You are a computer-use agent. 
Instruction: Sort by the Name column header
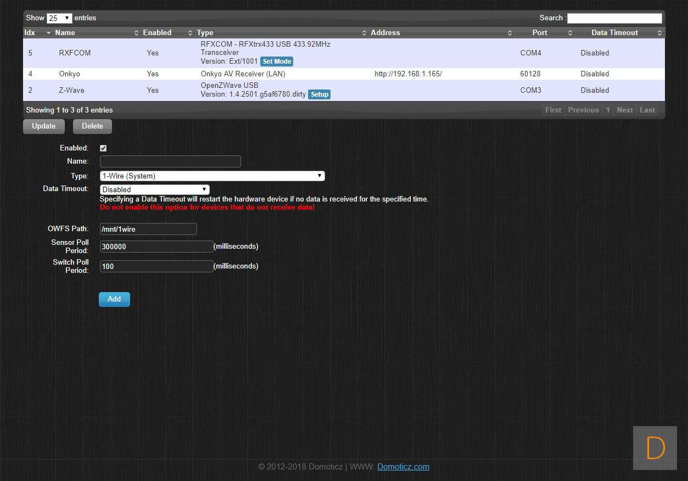[65, 33]
